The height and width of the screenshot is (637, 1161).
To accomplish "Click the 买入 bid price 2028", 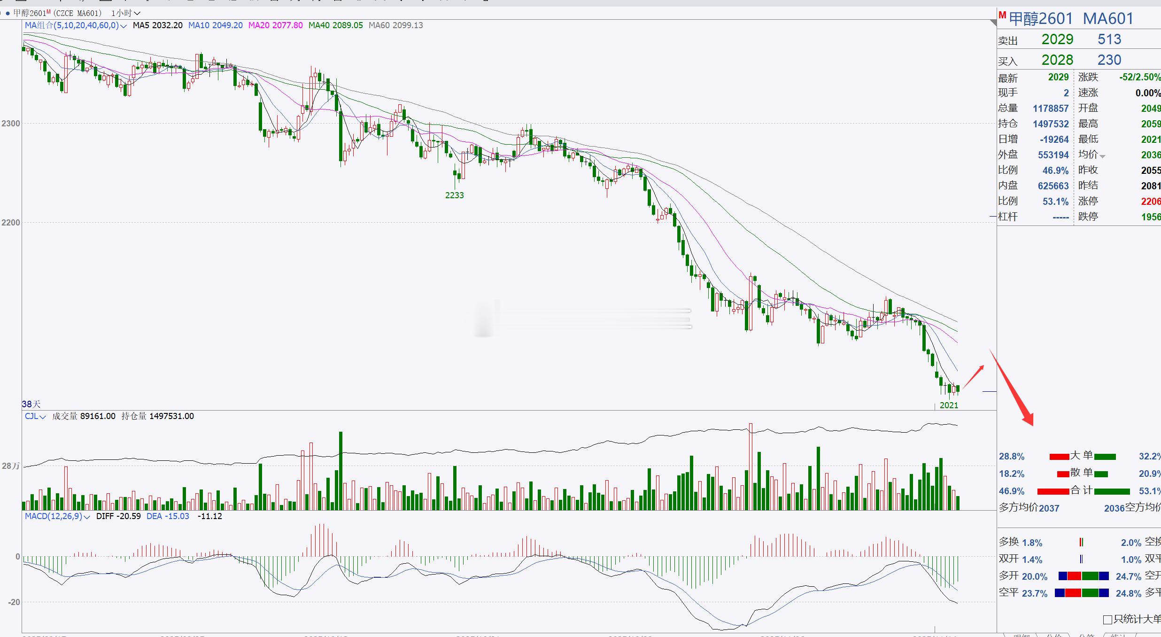I will click(1057, 60).
